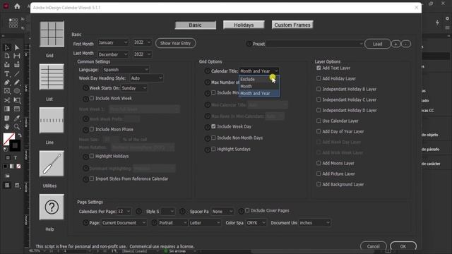452x254 pixels.
Task: Enable Add Day of Year Layer
Action: (x=319, y=131)
